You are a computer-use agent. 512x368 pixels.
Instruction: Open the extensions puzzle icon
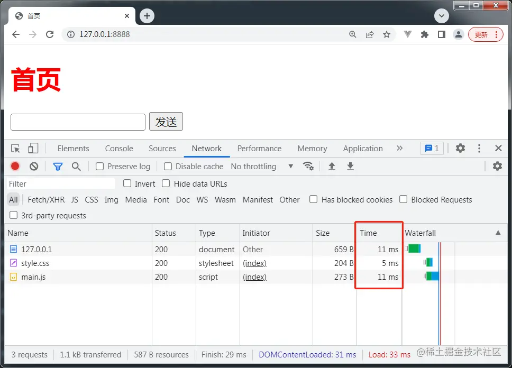[x=425, y=34]
